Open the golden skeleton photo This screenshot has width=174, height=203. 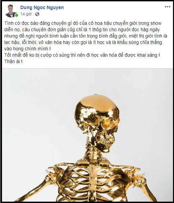tap(87, 135)
